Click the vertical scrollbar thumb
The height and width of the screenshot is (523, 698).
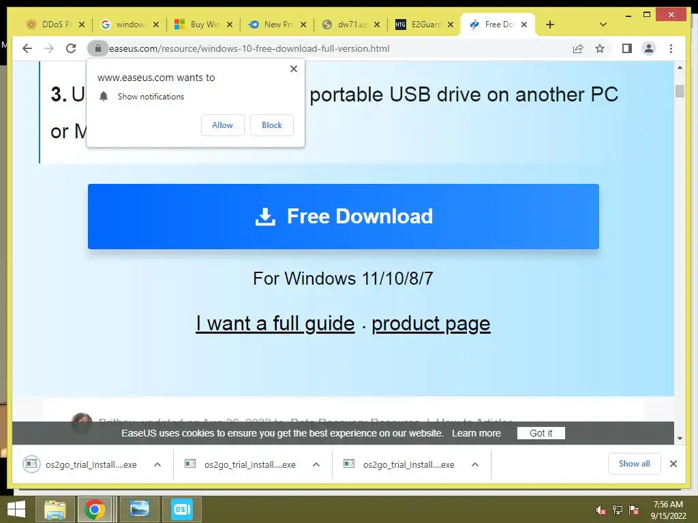[680, 91]
